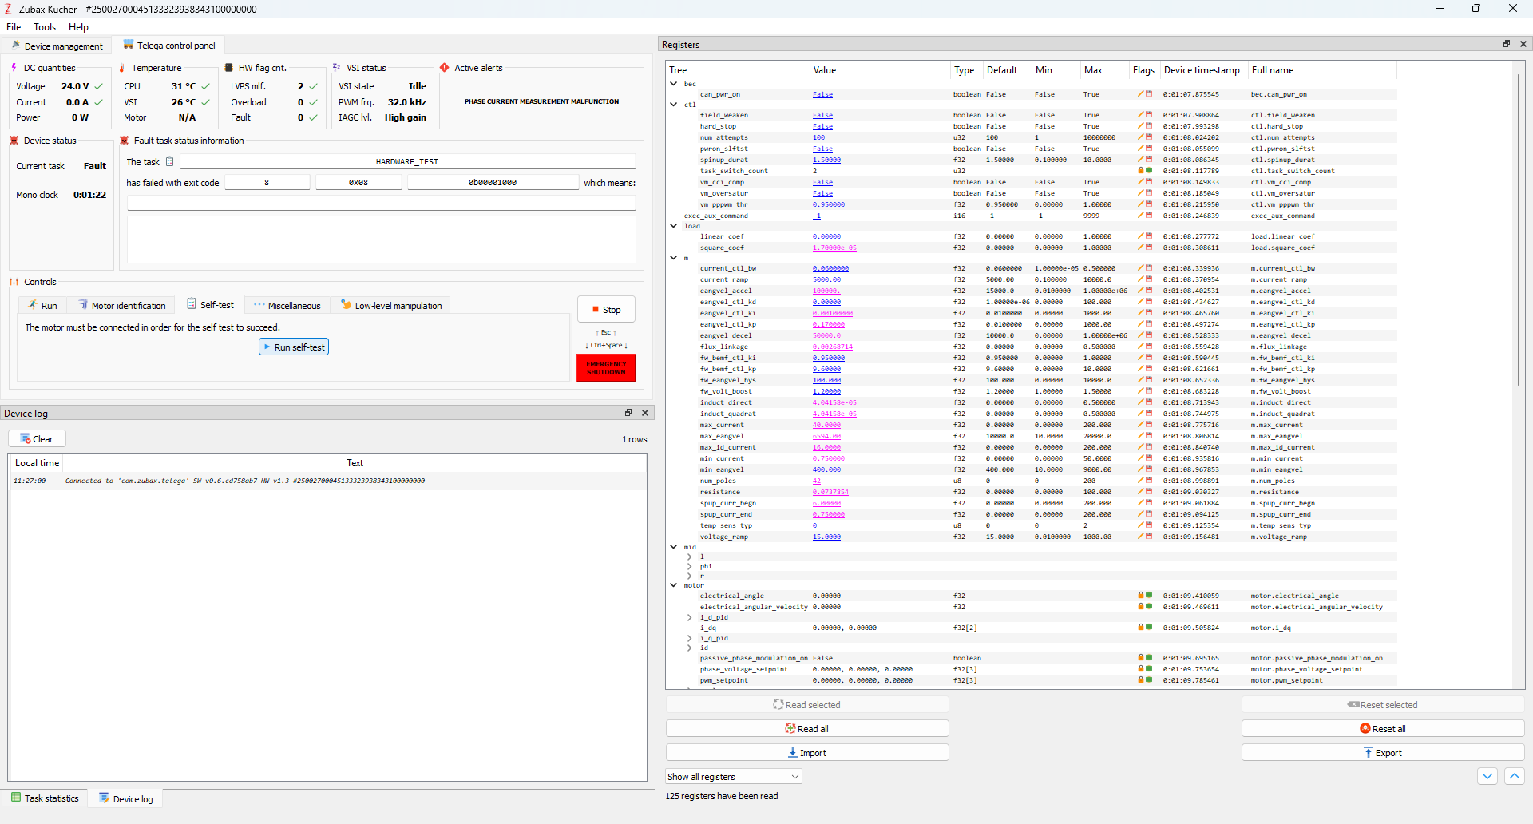Open the "Show all registers" dropdown
Viewport: 1533px width, 824px height.
tap(733, 777)
